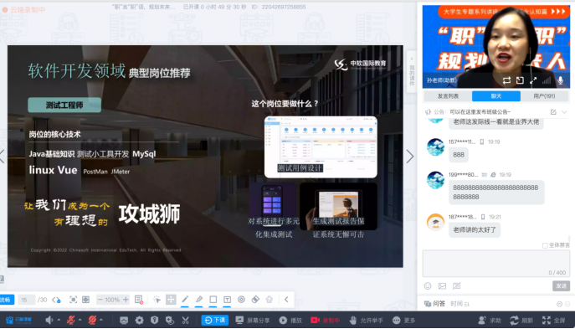The image size is (575, 329).
Task: Select the pen drawing tool
Action: point(185,300)
